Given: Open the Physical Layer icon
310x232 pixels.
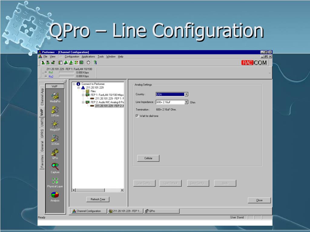Looking at the screenshot, I should 55,181.
